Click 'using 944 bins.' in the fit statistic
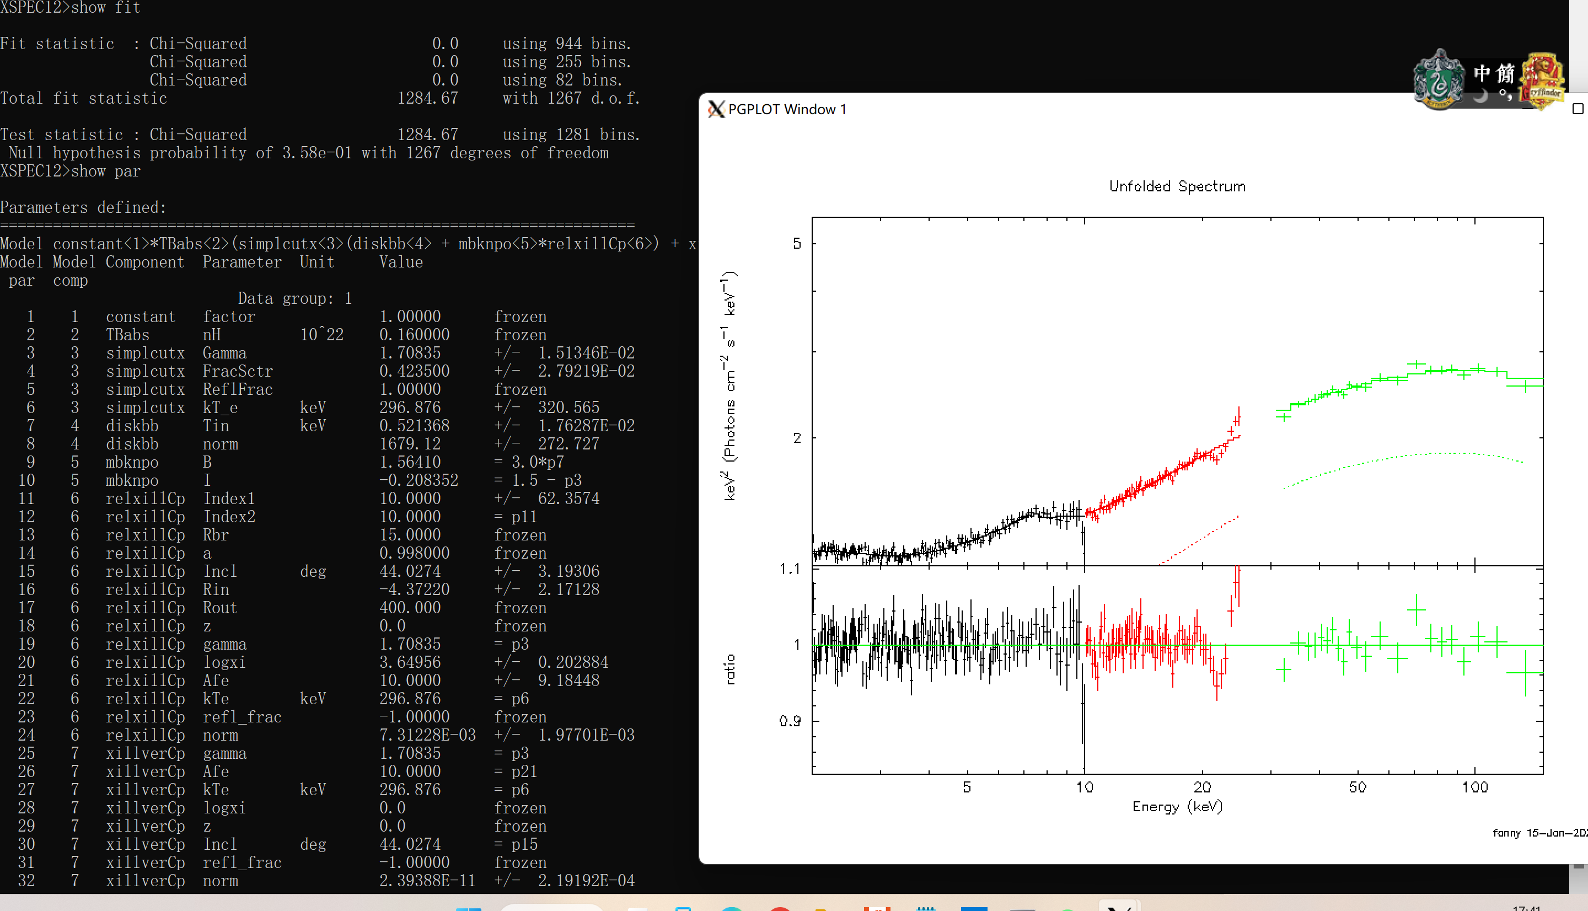Image resolution: width=1588 pixels, height=911 pixels. click(x=567, y=43)
